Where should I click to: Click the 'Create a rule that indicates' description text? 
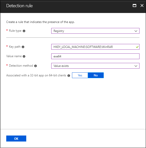pos(40,22)
